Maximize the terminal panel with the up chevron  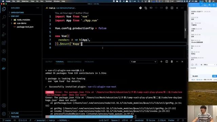click(x=177, y=62)
